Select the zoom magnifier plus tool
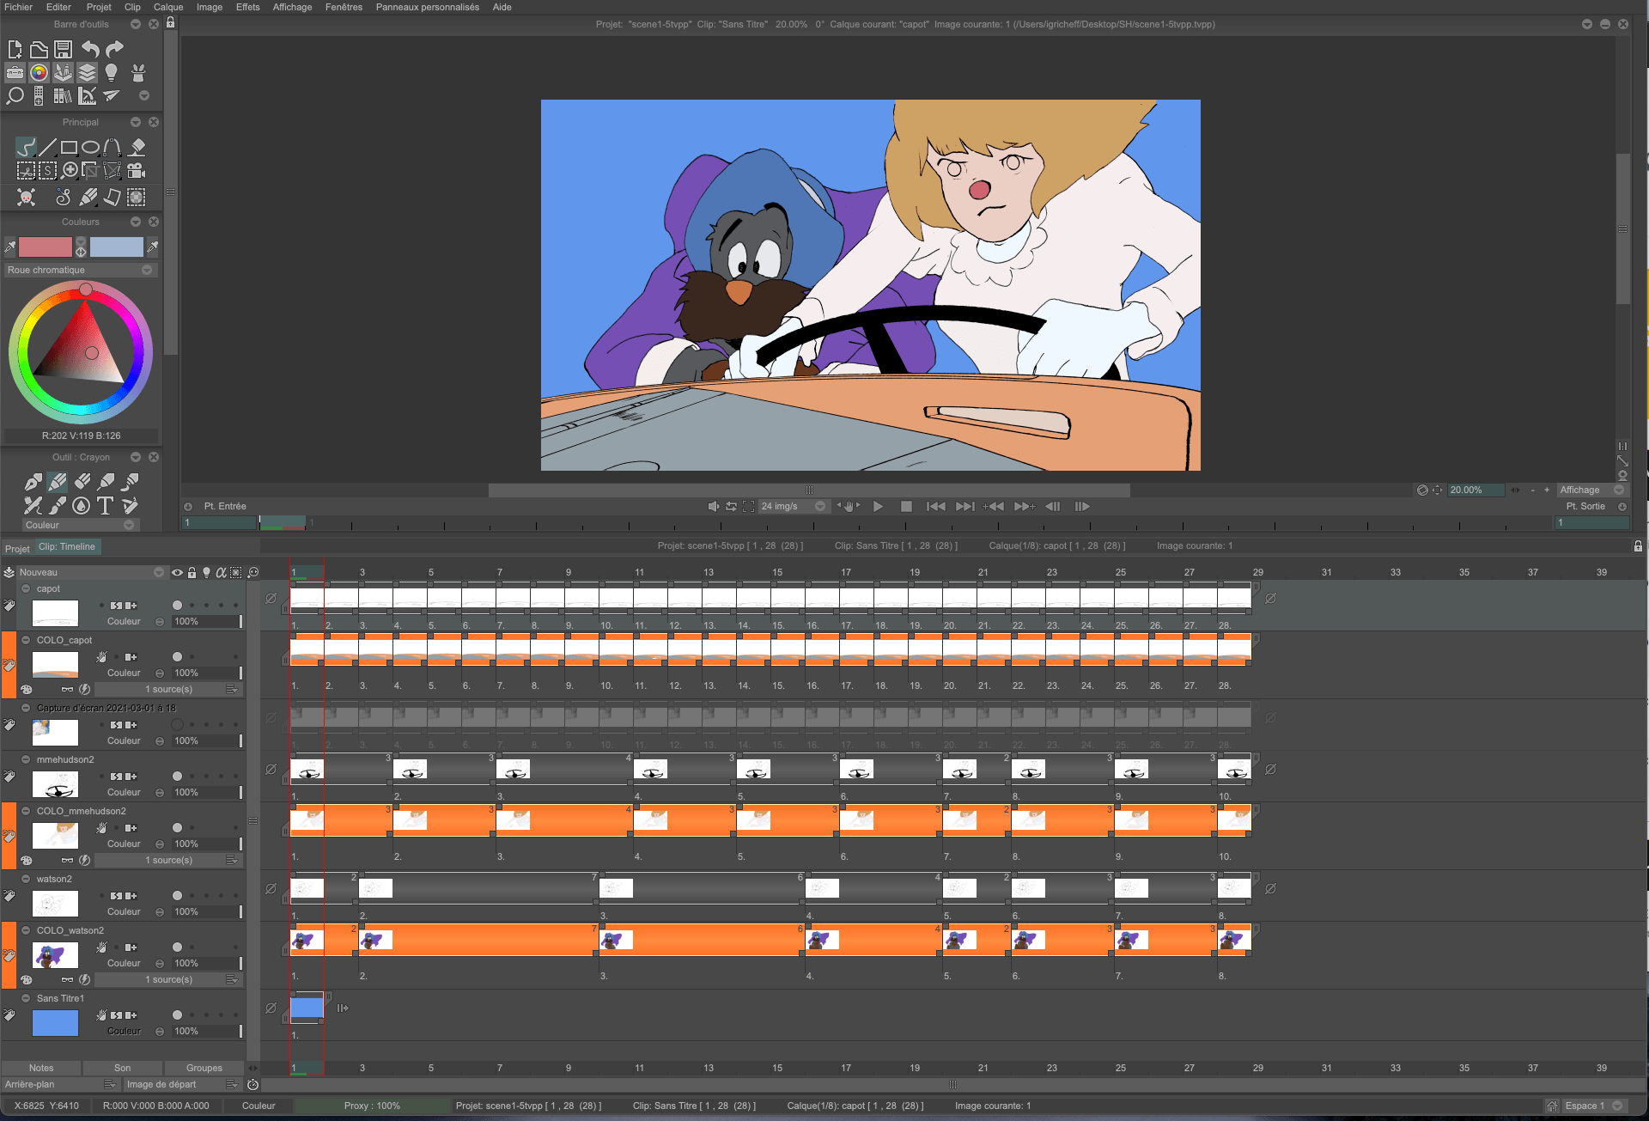The image size is (1649, 1121). pyautogui.click(x=70, y=171)
